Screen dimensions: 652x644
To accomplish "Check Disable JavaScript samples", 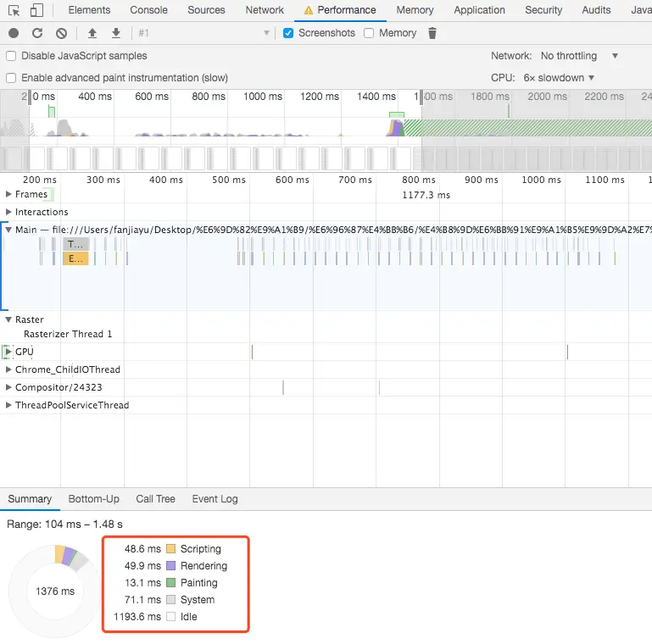I will [x=11, y=56].
